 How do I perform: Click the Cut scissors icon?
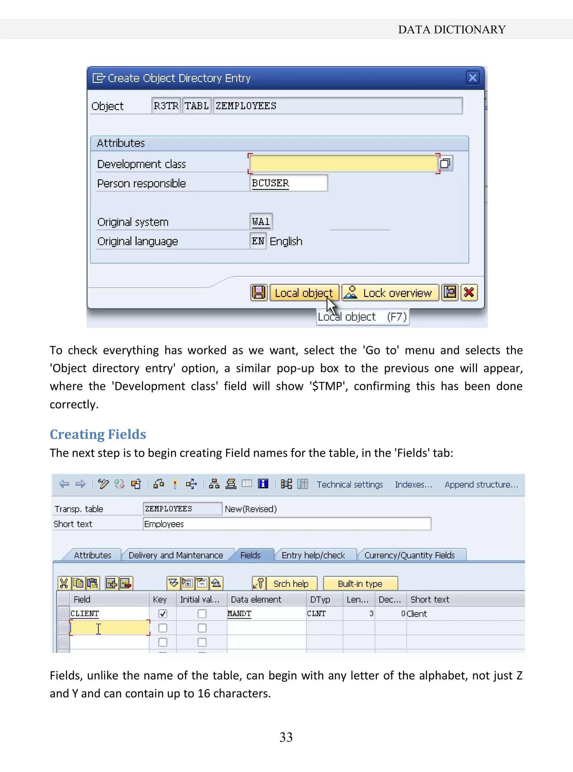pyautogui.click(x=64, y=583)
